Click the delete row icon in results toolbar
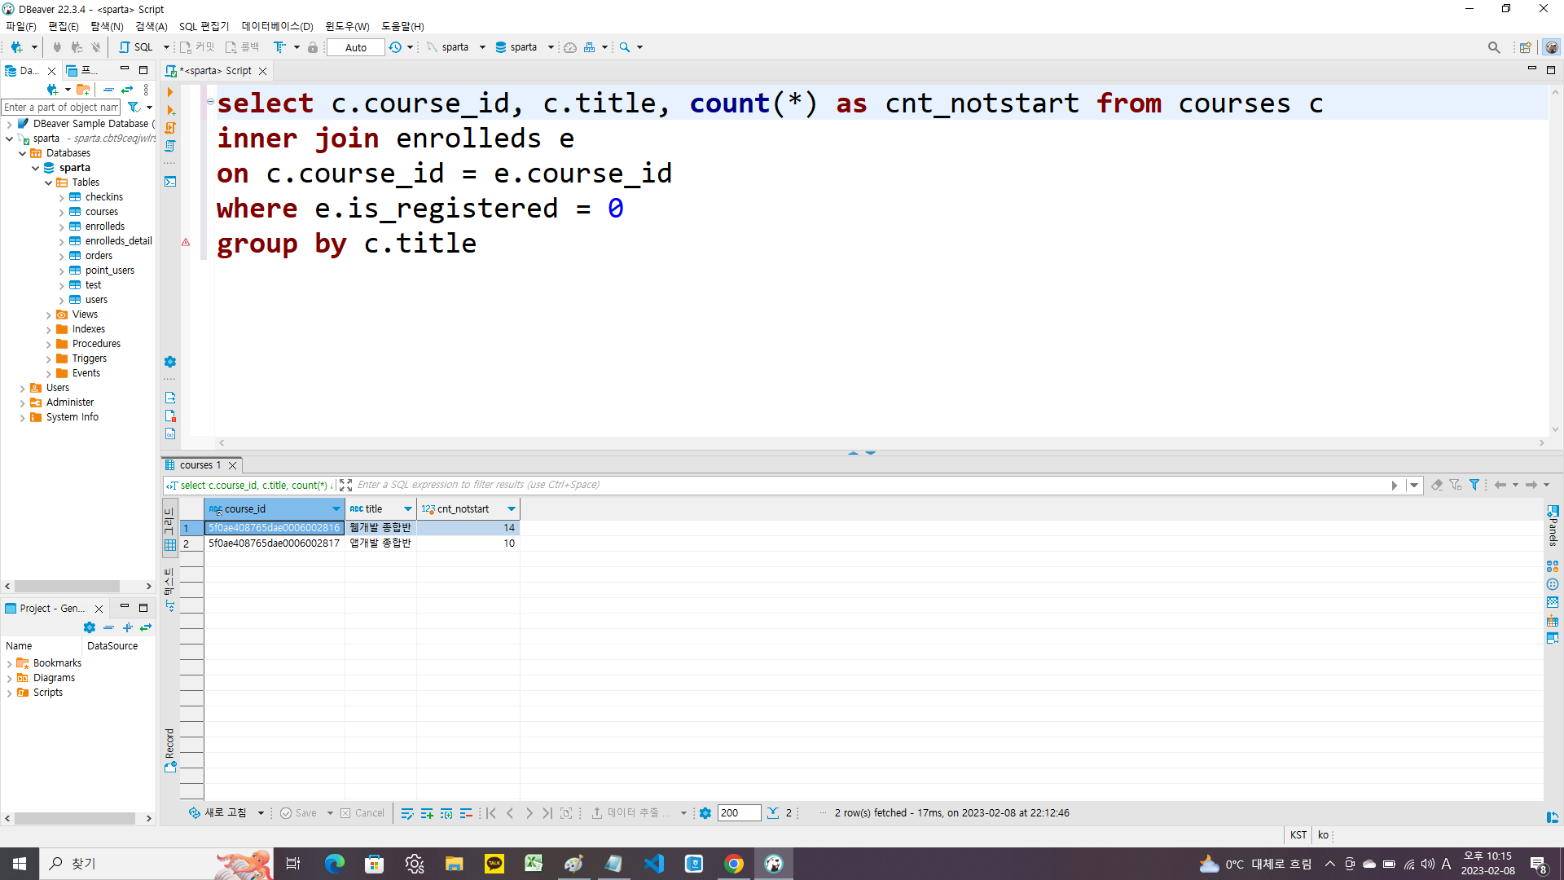This screenshot has width=1564, height=880. point(466,813)
